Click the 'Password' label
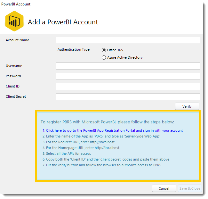This screenshot has height=199, width=208. click(13, 76)
